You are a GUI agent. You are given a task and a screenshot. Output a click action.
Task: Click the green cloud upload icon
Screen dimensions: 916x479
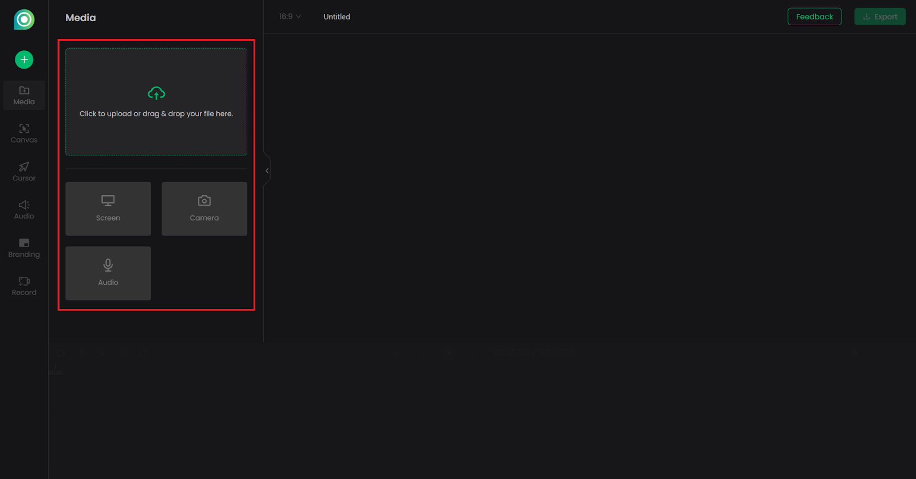(x=156, y=93)
